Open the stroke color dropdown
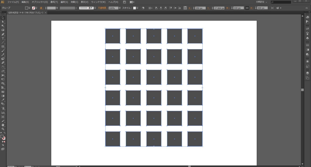This screenshot has width=311, height=167. point(36,8)
